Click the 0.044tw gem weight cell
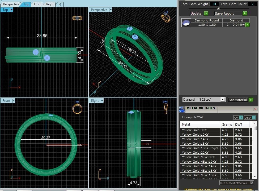Viewport: 259px width, 191px height. coord(239,25)
